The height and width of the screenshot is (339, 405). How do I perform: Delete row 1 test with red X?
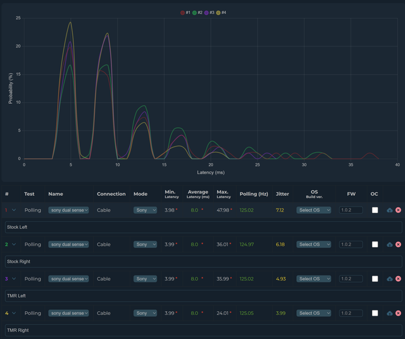[x=398, y=210]
